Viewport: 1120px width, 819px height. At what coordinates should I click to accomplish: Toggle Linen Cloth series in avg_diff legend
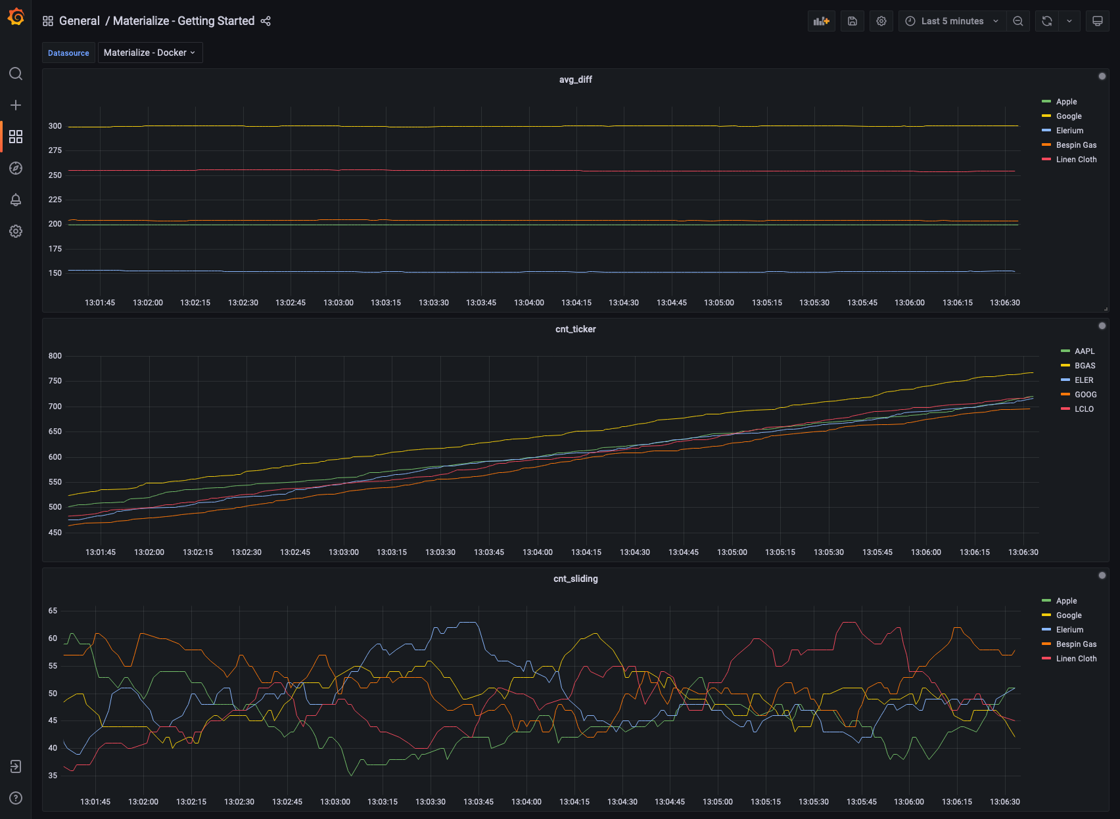coord(1076,160)
